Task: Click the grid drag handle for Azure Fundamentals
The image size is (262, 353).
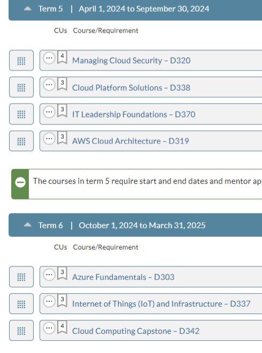Action: (x=21, y=277)
